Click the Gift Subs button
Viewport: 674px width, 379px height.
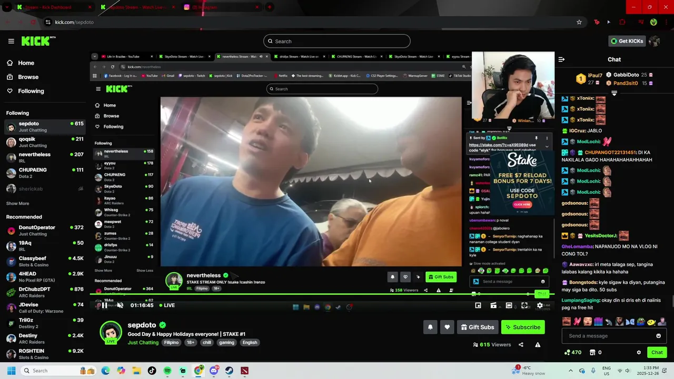point(478,327)
